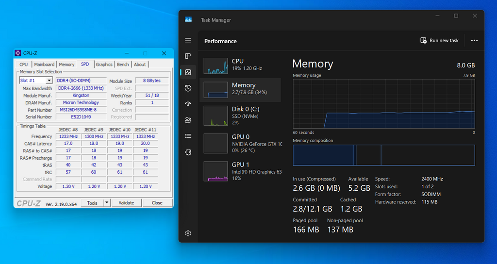Select GPU 0 NVIDIA GeForce entry
Viewport: 497px width, 264px height.
(240, 143)
